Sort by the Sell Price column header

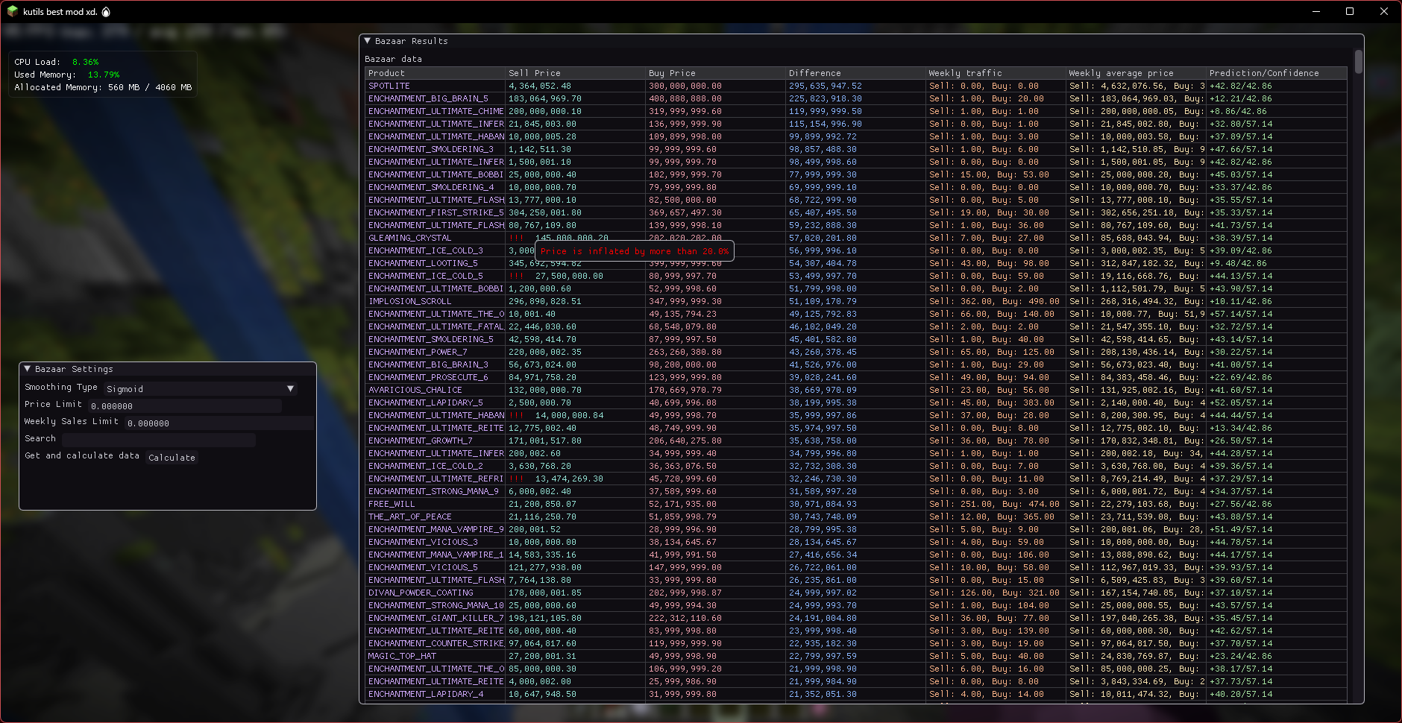pyautogui.click(x=534, y=73)
